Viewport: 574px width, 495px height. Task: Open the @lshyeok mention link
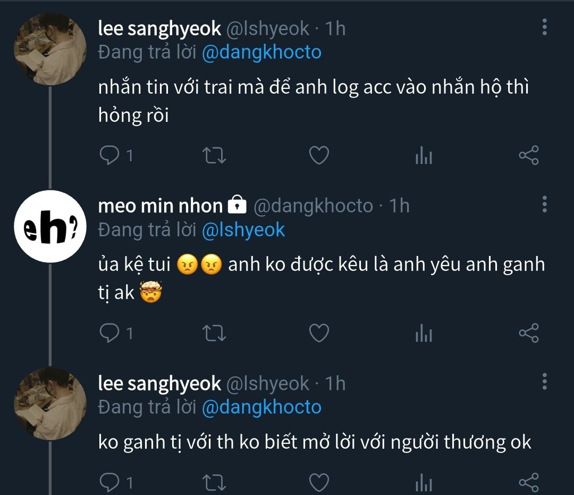[243, 230]
